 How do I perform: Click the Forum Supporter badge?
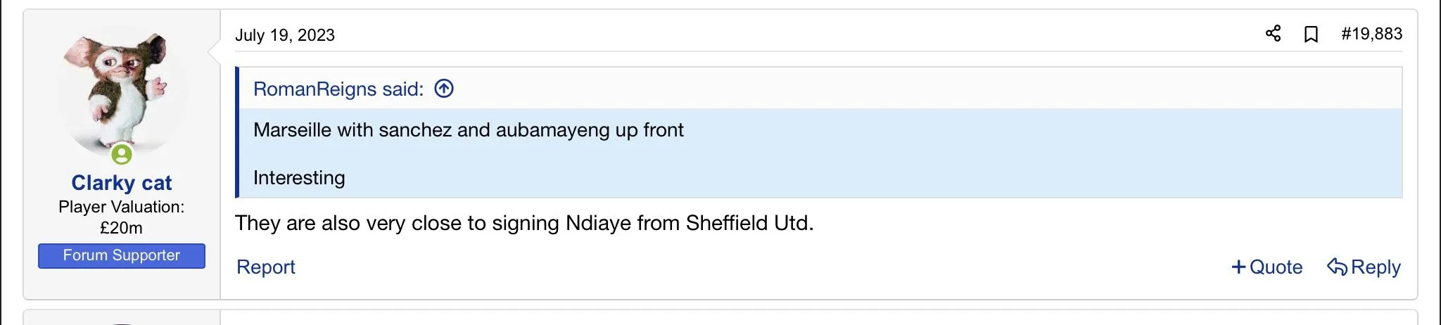122,255
